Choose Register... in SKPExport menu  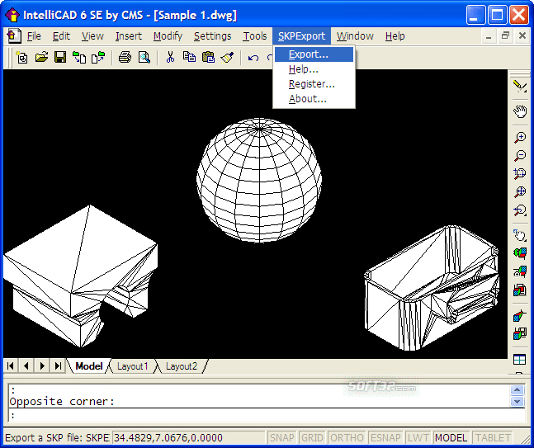[x=314, y=84]
